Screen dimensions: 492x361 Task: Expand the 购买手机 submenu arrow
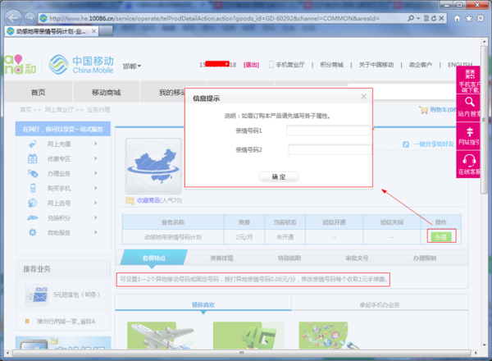[x=96, y=188]
